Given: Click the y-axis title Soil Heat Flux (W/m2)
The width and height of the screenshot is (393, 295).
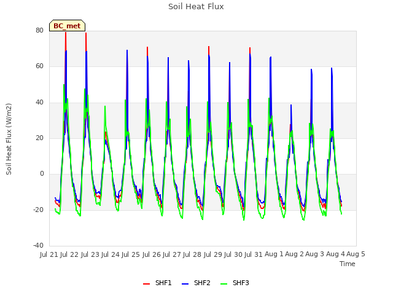Looking at the screenshot, I should [9, 139].
